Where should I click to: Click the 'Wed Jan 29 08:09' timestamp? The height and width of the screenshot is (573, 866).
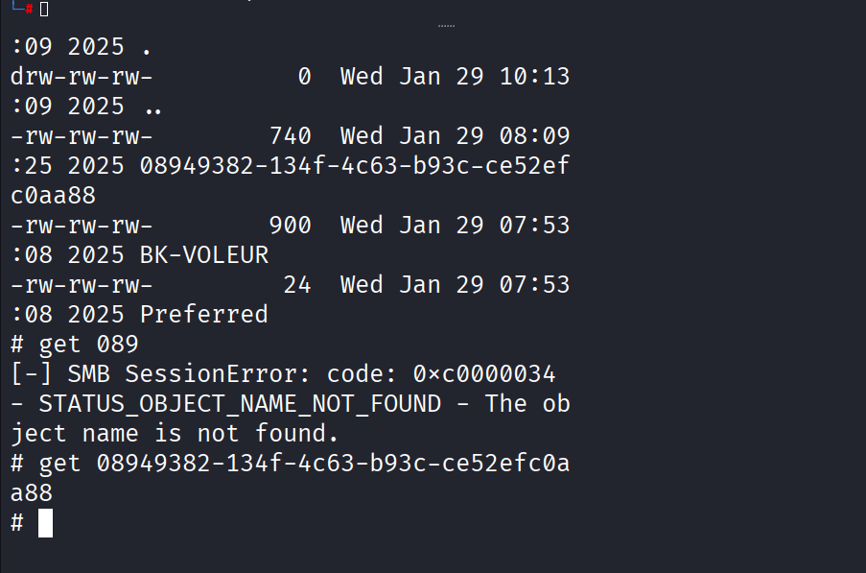click(455, 136)
